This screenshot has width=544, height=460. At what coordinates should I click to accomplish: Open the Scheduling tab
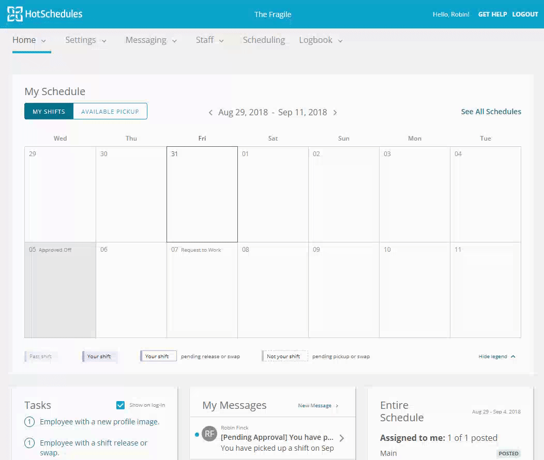coord(264,40)
